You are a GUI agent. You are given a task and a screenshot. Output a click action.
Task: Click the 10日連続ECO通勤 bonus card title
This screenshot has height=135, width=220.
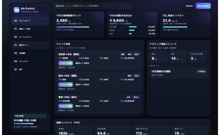pyautogui.click(x=161, y=71)
